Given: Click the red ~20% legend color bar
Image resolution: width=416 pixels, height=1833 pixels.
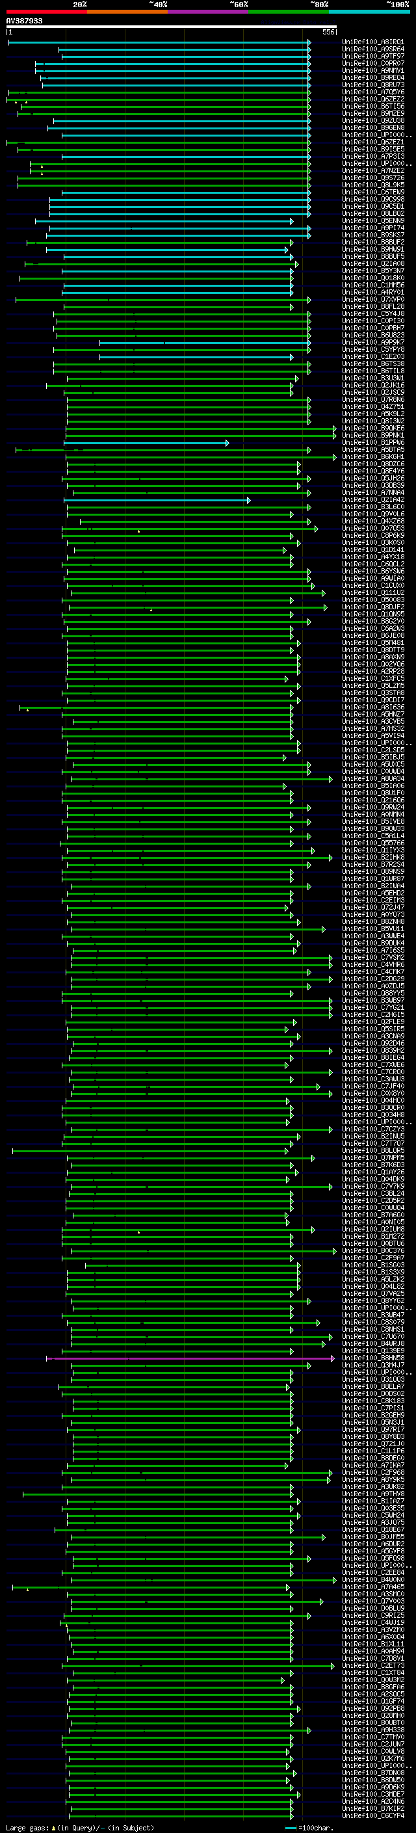Looking at the screenshot, I should [46, 12].
